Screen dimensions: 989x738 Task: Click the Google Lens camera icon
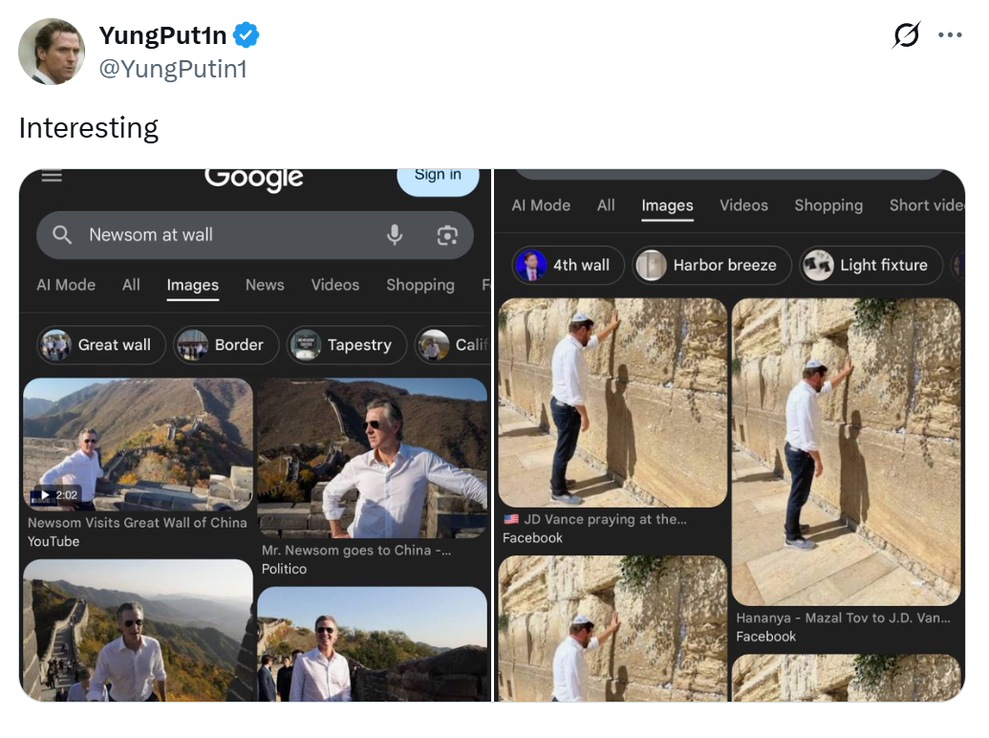click(447, 235)
